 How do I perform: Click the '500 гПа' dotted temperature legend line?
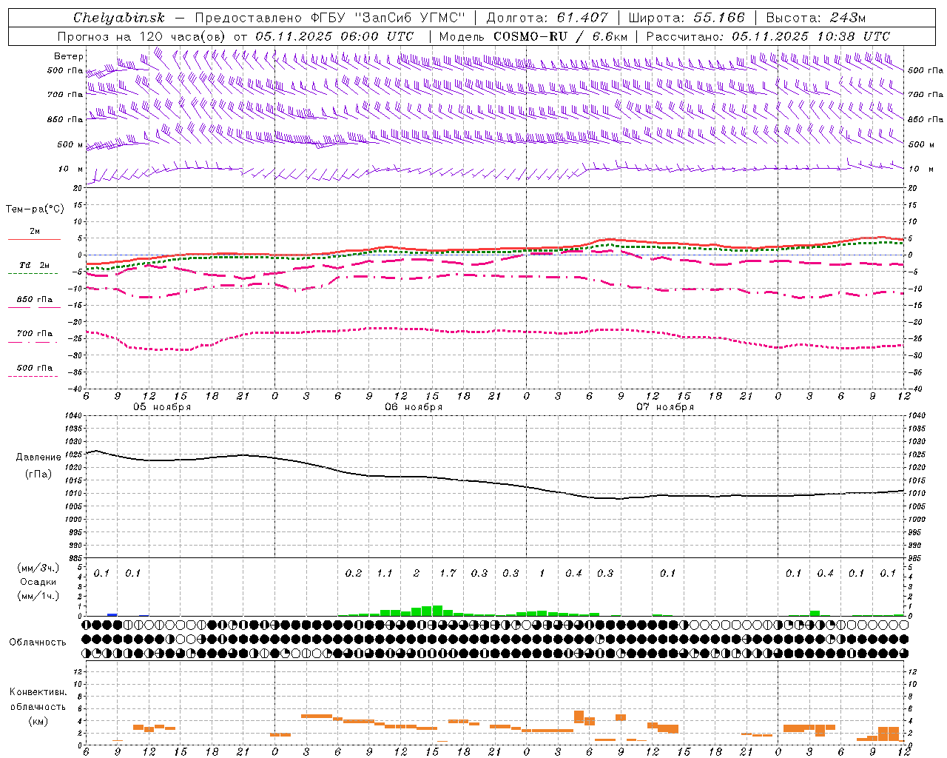pyautogui.click(x=33, y=376)
